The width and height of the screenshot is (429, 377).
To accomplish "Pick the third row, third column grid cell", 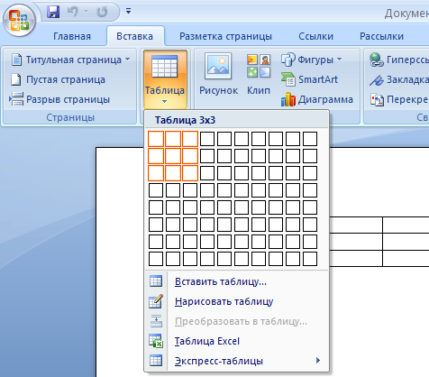I will (x=190, y=173).
